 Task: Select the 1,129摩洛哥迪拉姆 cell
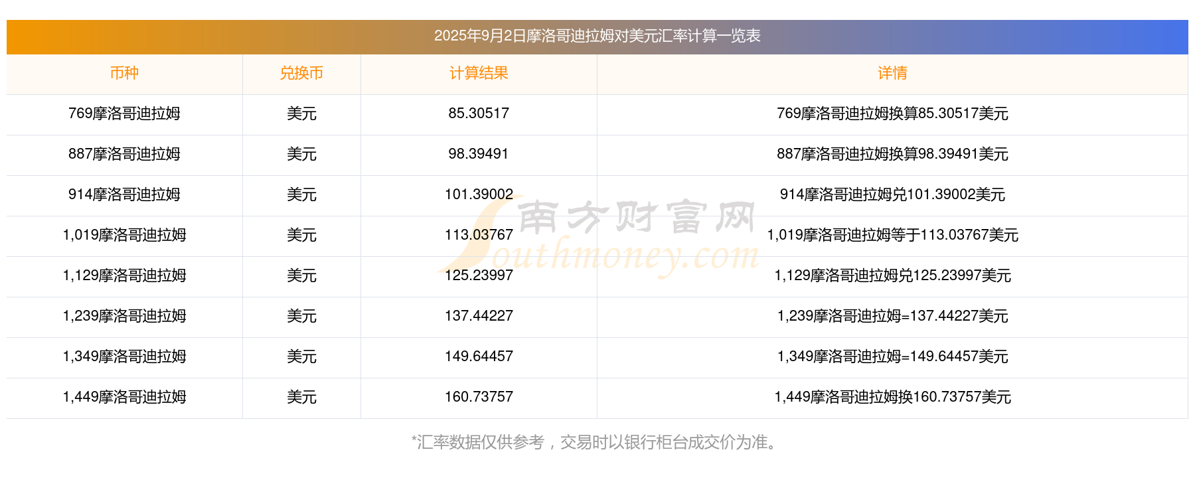pyautogui.click(x=124, y=276)
